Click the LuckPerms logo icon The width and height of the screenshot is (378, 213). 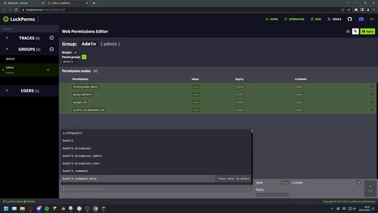[6, 19]
